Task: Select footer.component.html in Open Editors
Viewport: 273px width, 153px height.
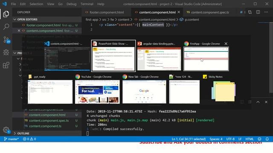Action: tap(47, 25)
